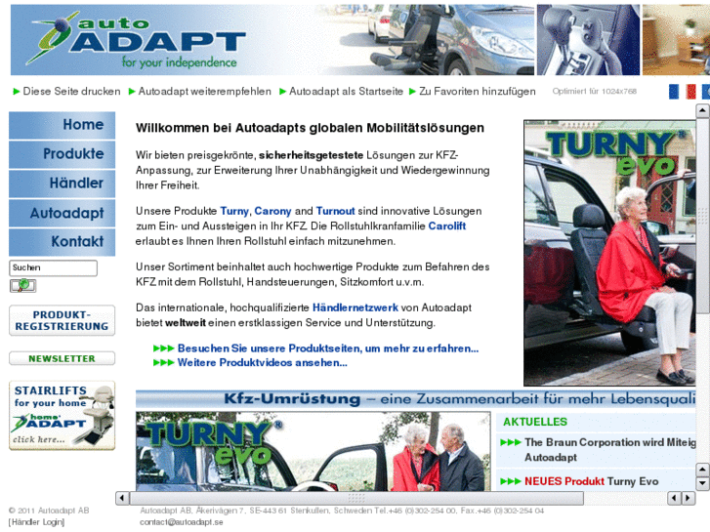Open the Produkte menu item
The width and height of the screenshot is (710, 532).
point(63,154)
